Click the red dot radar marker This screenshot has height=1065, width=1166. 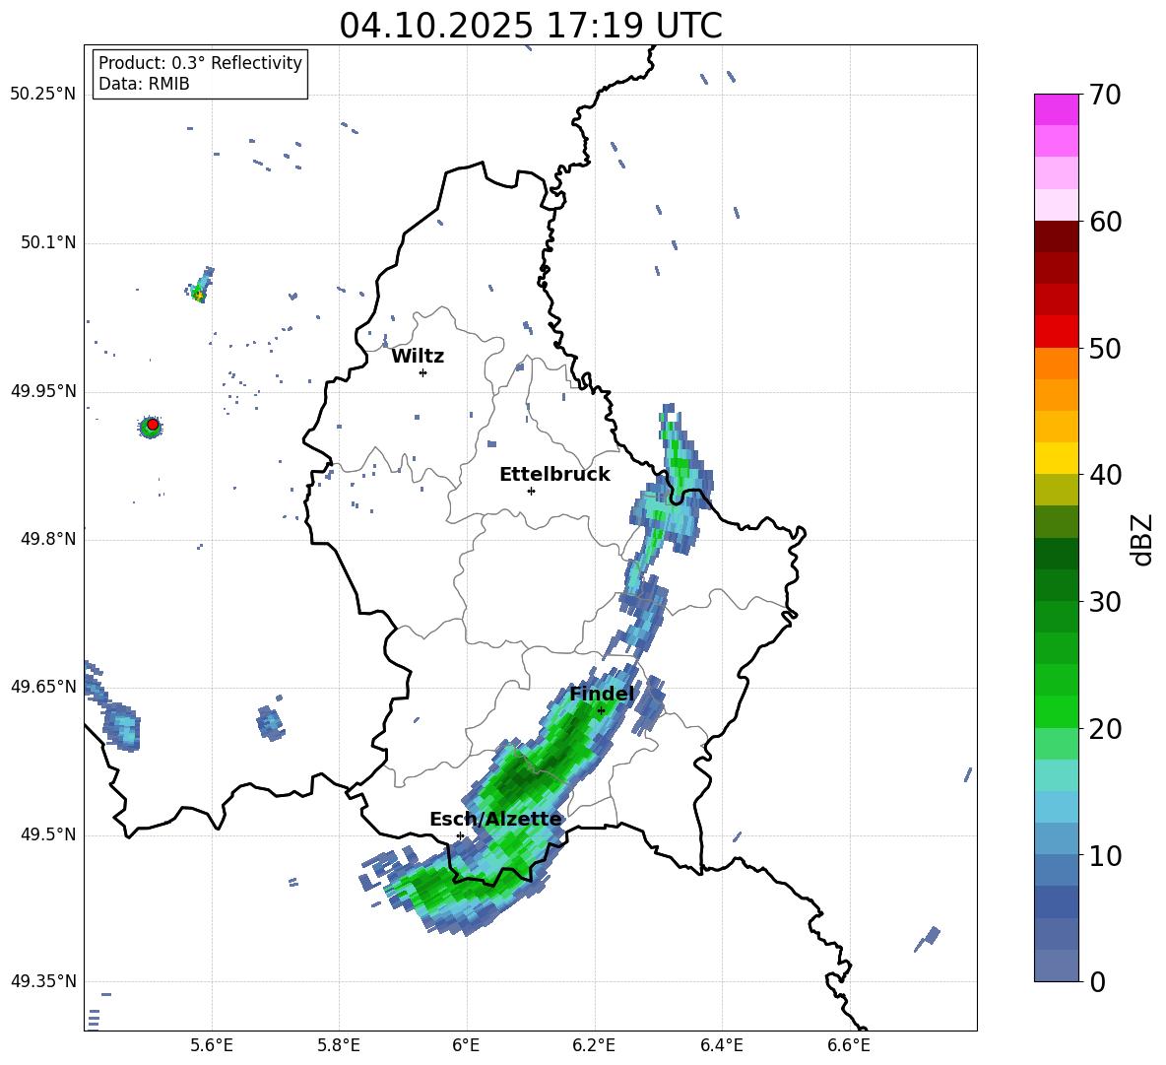click(153, 425)
